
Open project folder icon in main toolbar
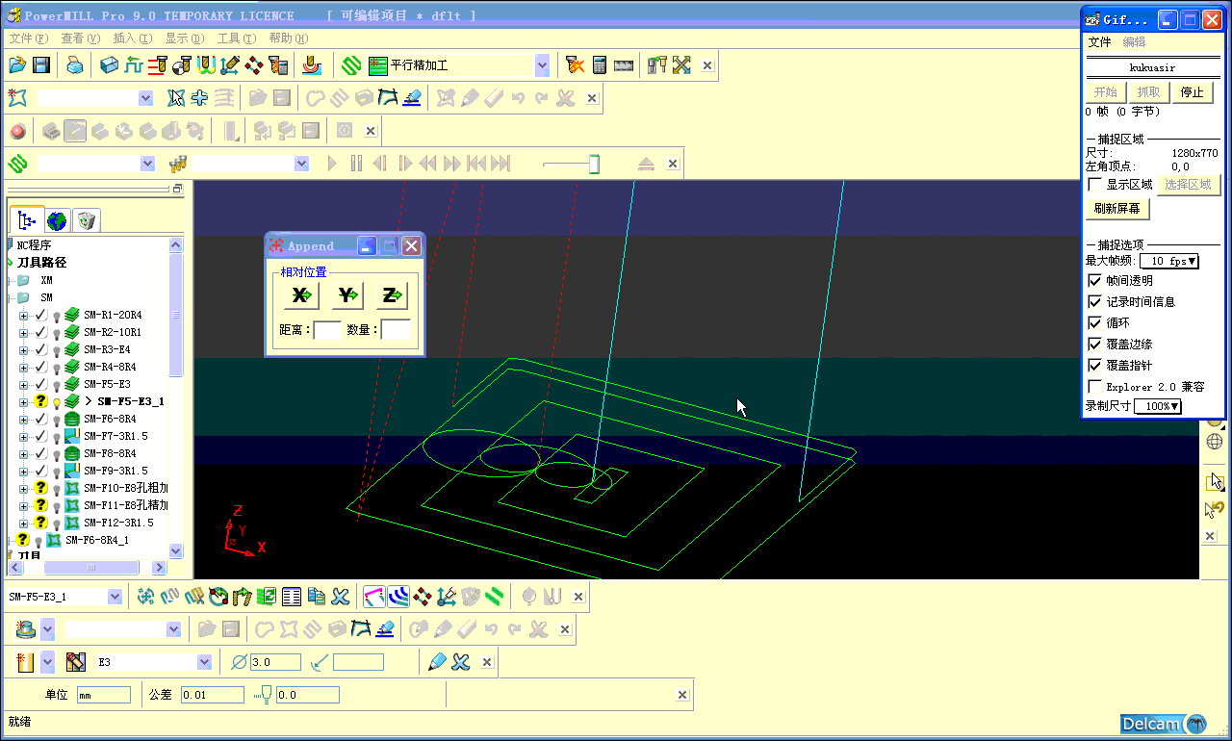[x=17, y=65]
